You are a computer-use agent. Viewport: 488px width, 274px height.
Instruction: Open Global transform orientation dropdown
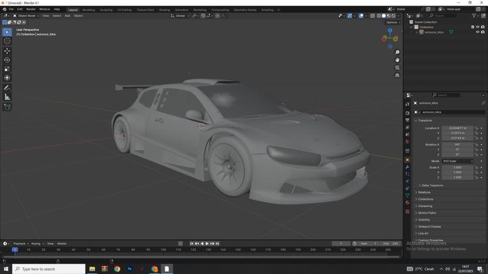(x=180, y=16)
